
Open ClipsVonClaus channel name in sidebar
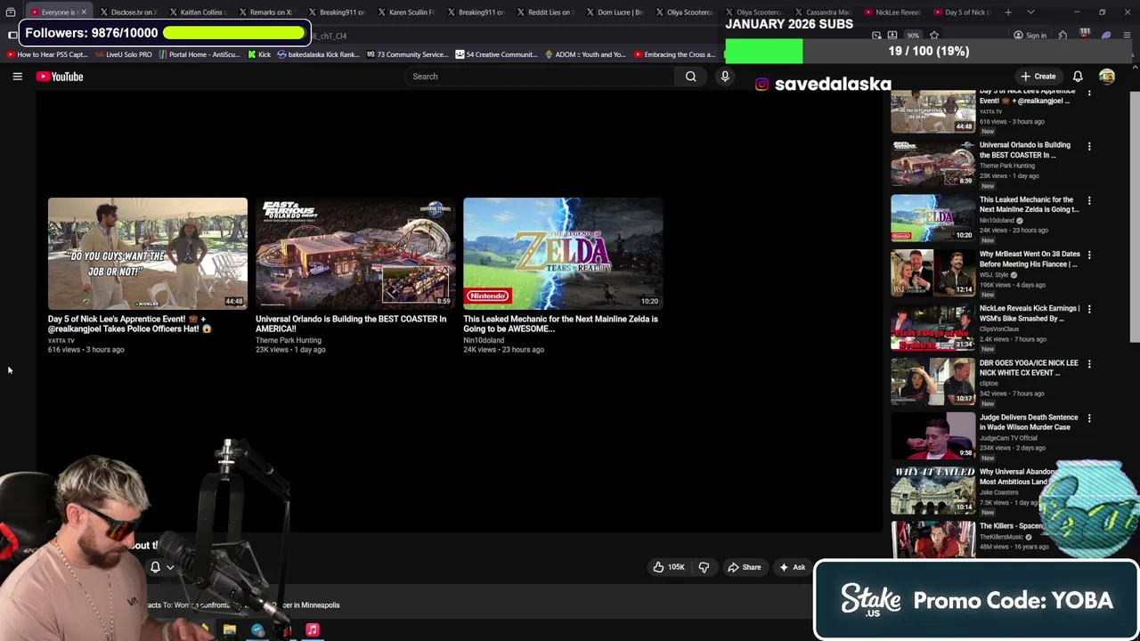click(x=999, y=329)
